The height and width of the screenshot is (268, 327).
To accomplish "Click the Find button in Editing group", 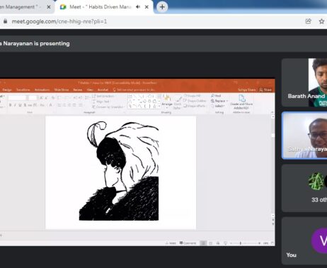I will 216,96.
